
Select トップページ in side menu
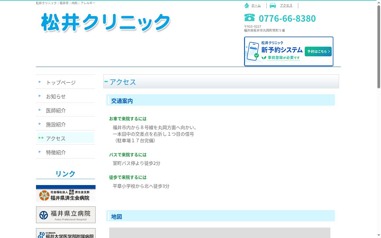click(x=65, y=82)
